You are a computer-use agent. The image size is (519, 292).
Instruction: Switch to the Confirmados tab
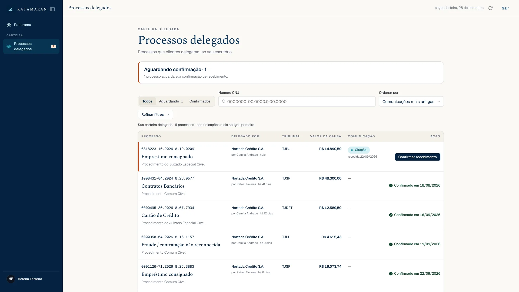click(x=200, y=101)
